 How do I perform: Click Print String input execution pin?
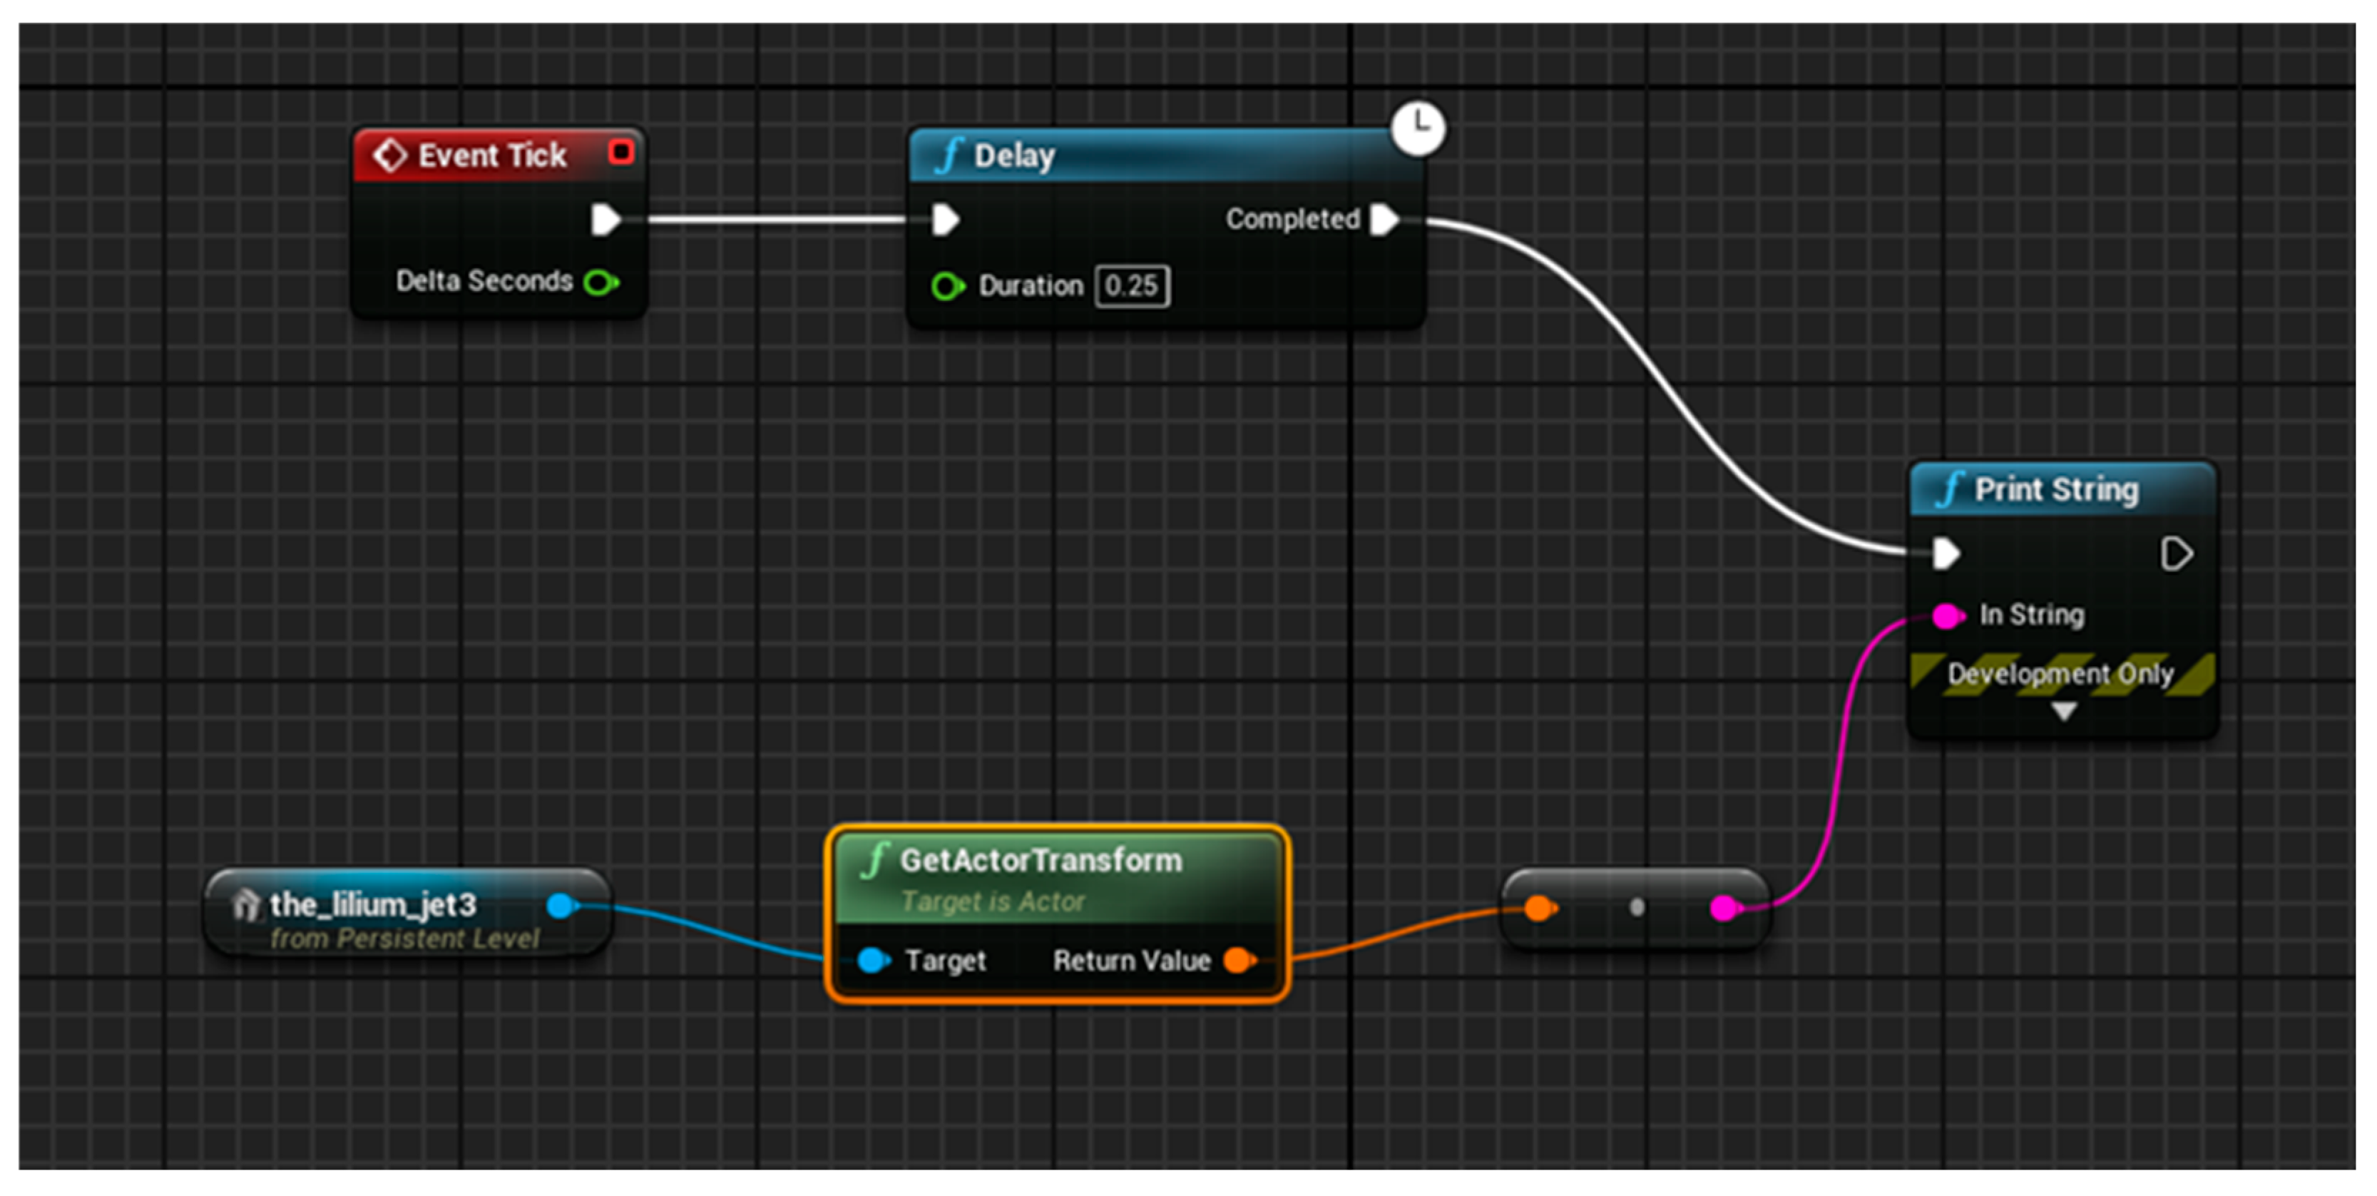coord(1946,553)
